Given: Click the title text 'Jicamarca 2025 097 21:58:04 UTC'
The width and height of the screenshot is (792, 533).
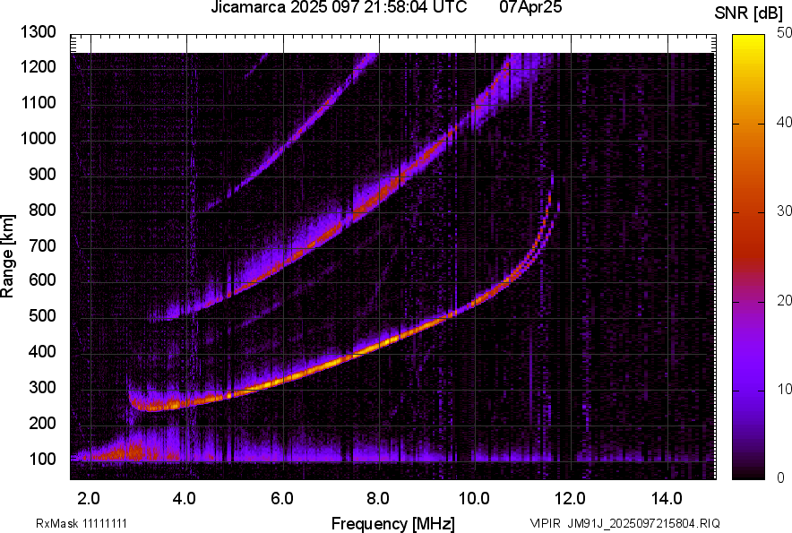Looking at the screenshot, I should [x=339, y=7].
